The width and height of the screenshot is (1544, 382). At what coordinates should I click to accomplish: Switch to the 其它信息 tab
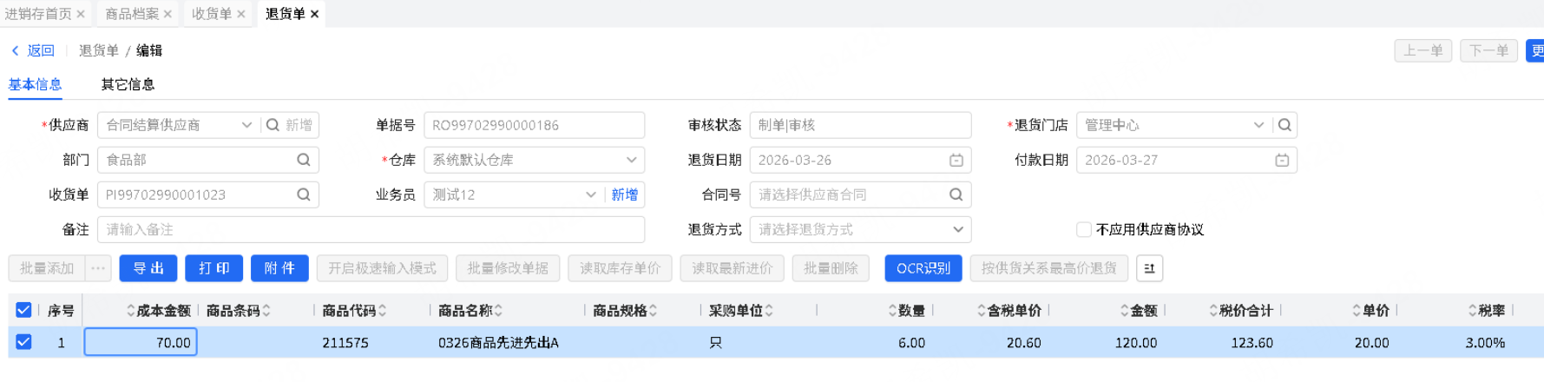click(128, 84)
